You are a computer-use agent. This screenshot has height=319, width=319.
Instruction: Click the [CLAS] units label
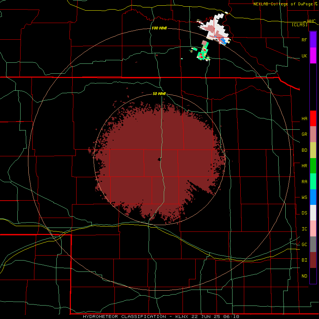pyautogui.click(x=300, y=24)
